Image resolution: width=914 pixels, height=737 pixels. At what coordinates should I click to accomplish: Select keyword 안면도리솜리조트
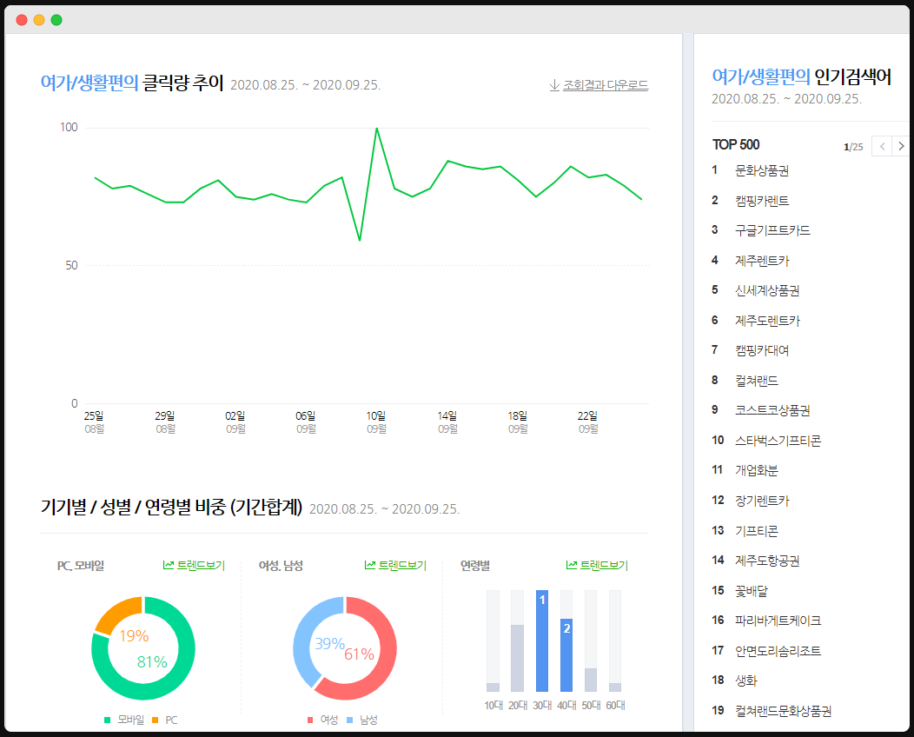(778, 651)
